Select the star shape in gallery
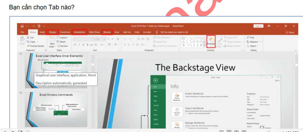303x132 pixels. [201, 45]
